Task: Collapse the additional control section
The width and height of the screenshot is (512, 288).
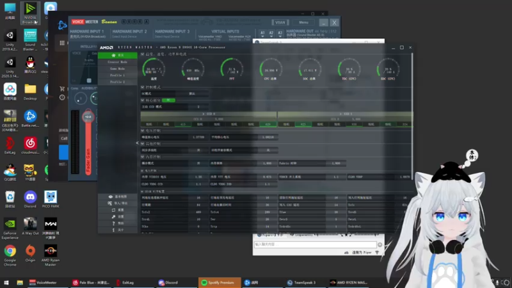Action: click(142, 143)
